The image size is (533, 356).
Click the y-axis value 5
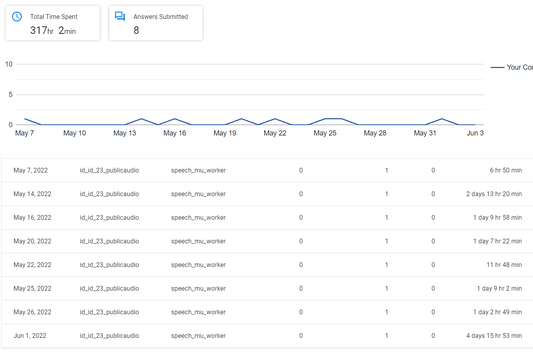11,95
